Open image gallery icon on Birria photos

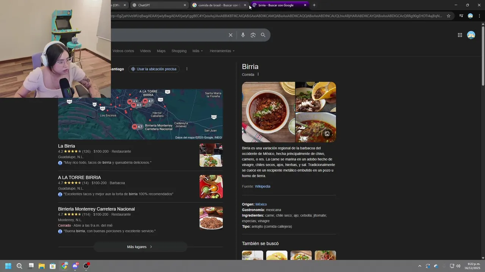click(x=327, y=134)
